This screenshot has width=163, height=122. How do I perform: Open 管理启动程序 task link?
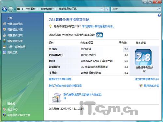(x=15, y=24)
